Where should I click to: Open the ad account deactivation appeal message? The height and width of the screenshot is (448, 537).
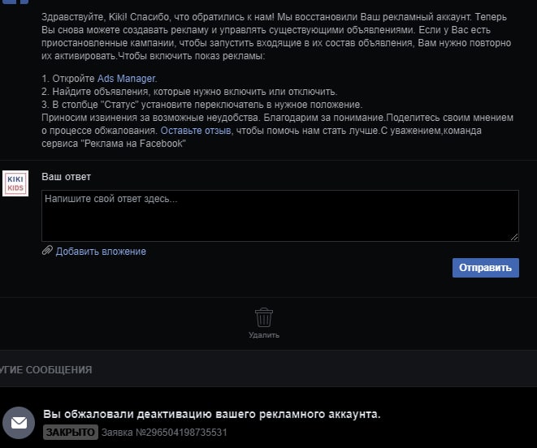point(212,414)
